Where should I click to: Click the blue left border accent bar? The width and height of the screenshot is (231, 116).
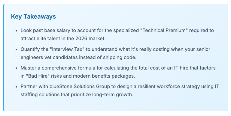(3, 58)
